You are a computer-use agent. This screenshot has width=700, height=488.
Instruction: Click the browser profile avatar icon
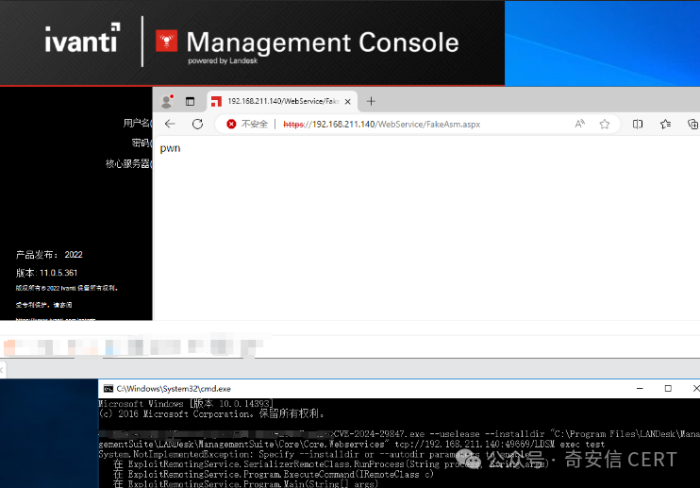click(x=167, y=101)
